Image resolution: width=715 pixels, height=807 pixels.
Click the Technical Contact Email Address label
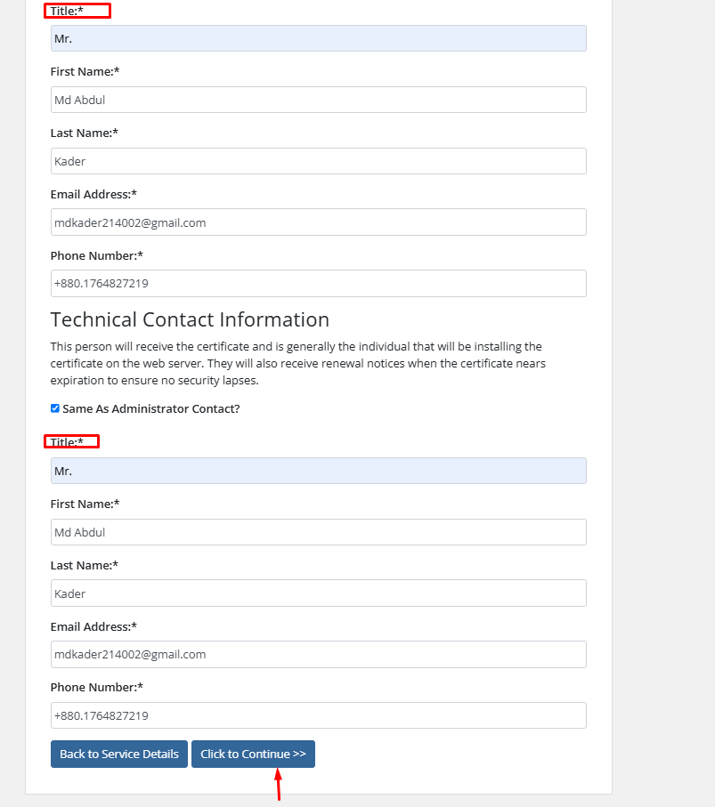coord(93,626)
